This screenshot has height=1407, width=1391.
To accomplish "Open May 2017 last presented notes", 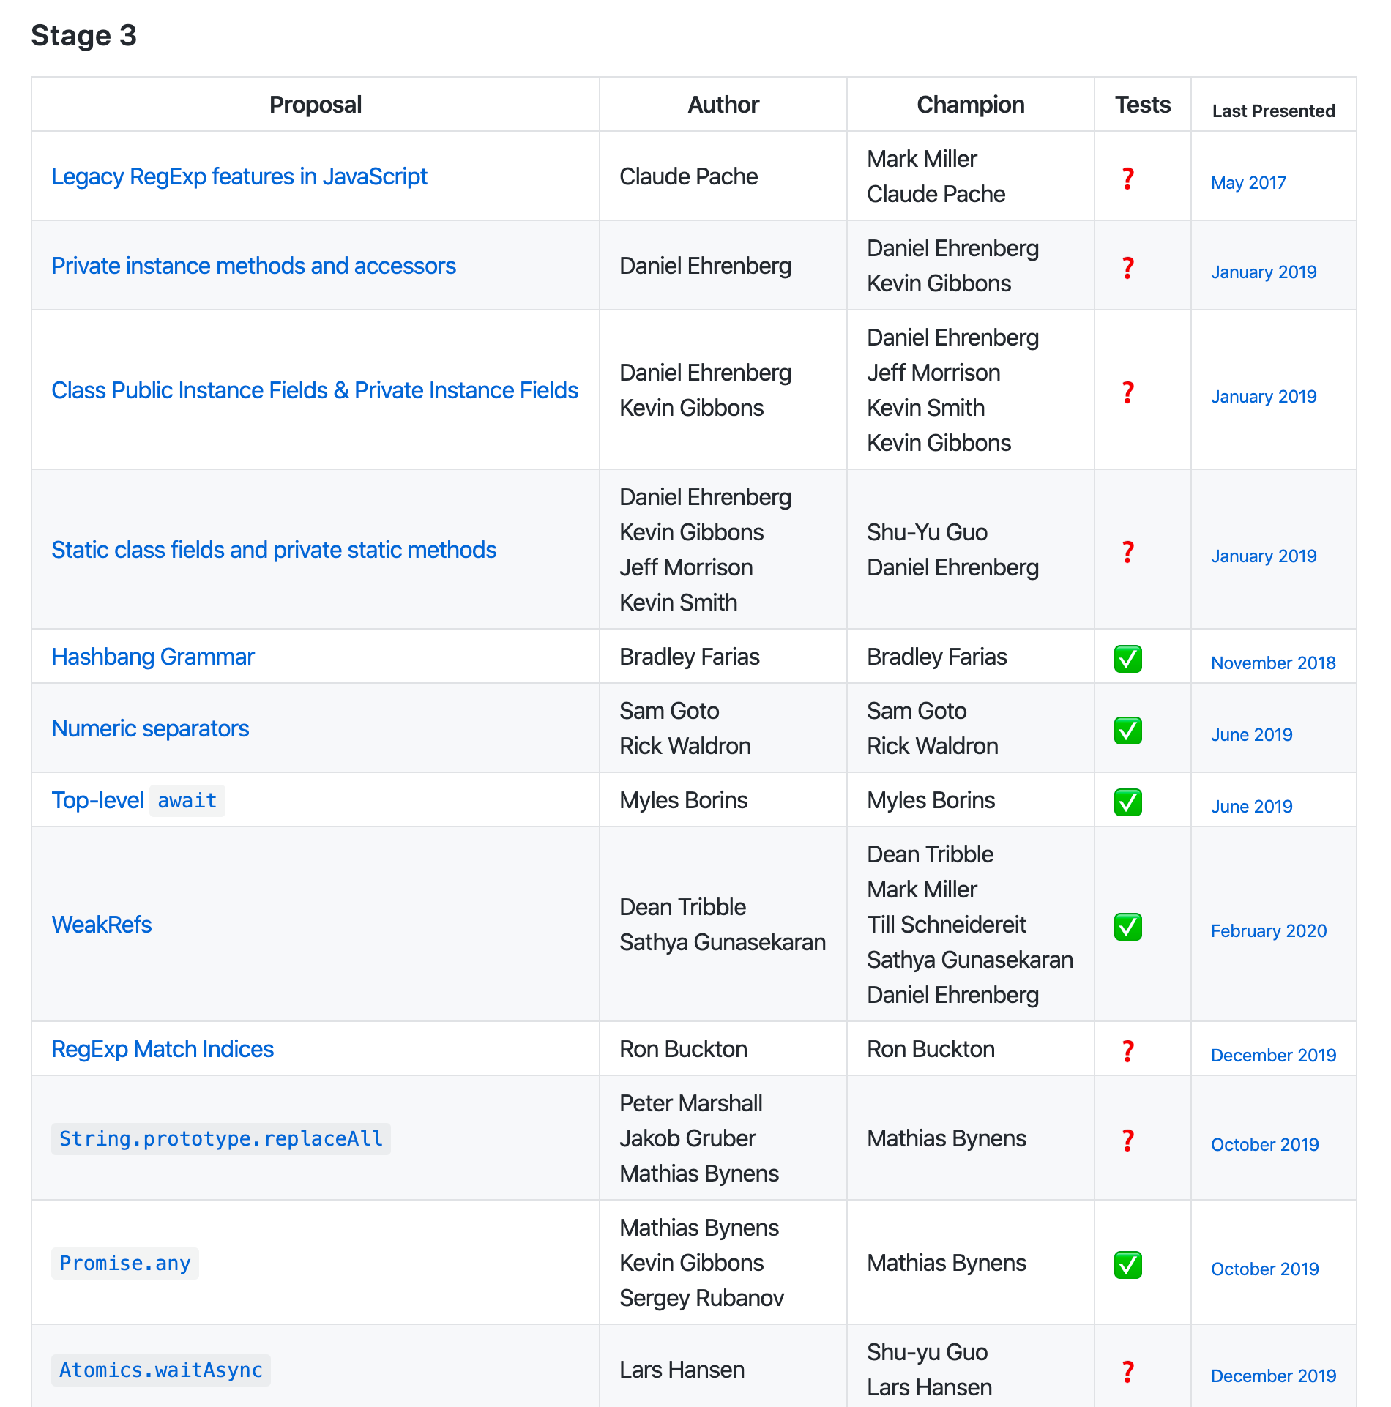I will point(1248,182).
